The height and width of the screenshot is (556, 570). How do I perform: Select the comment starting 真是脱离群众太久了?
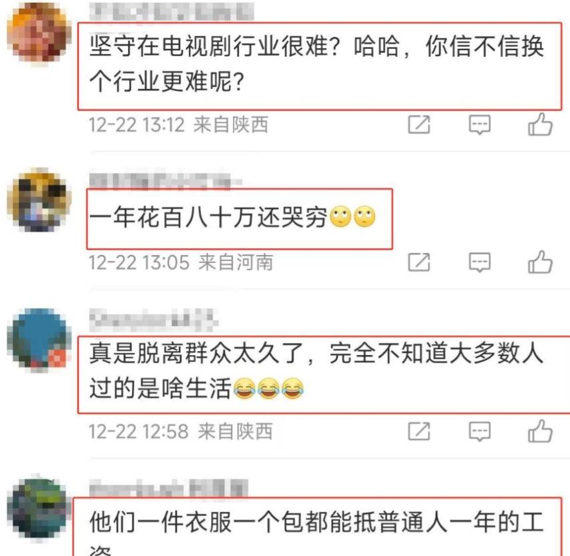316,371
